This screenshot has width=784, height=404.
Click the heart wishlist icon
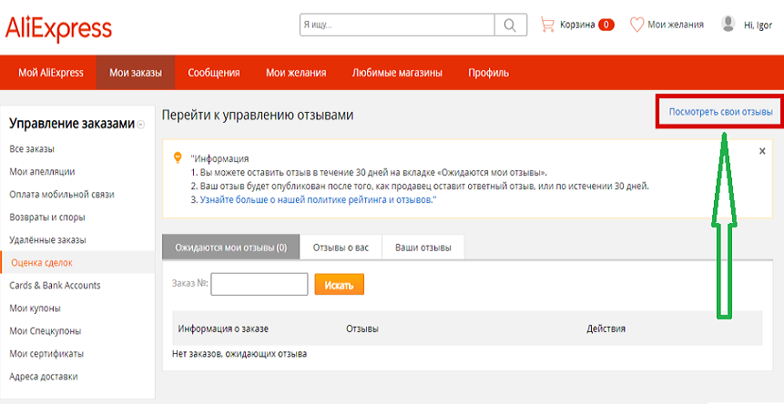tap(636, 25)
